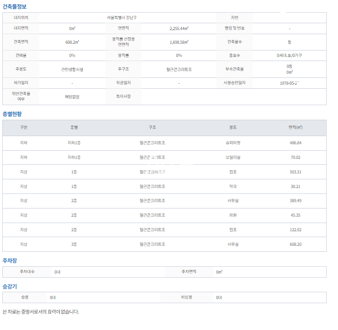Click the 의원 usage cell

[233, 215]
